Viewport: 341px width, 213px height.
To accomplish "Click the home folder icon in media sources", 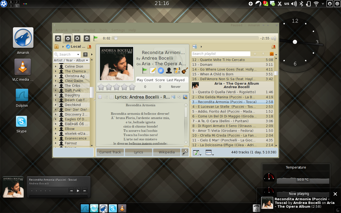I will pos(56,47).
